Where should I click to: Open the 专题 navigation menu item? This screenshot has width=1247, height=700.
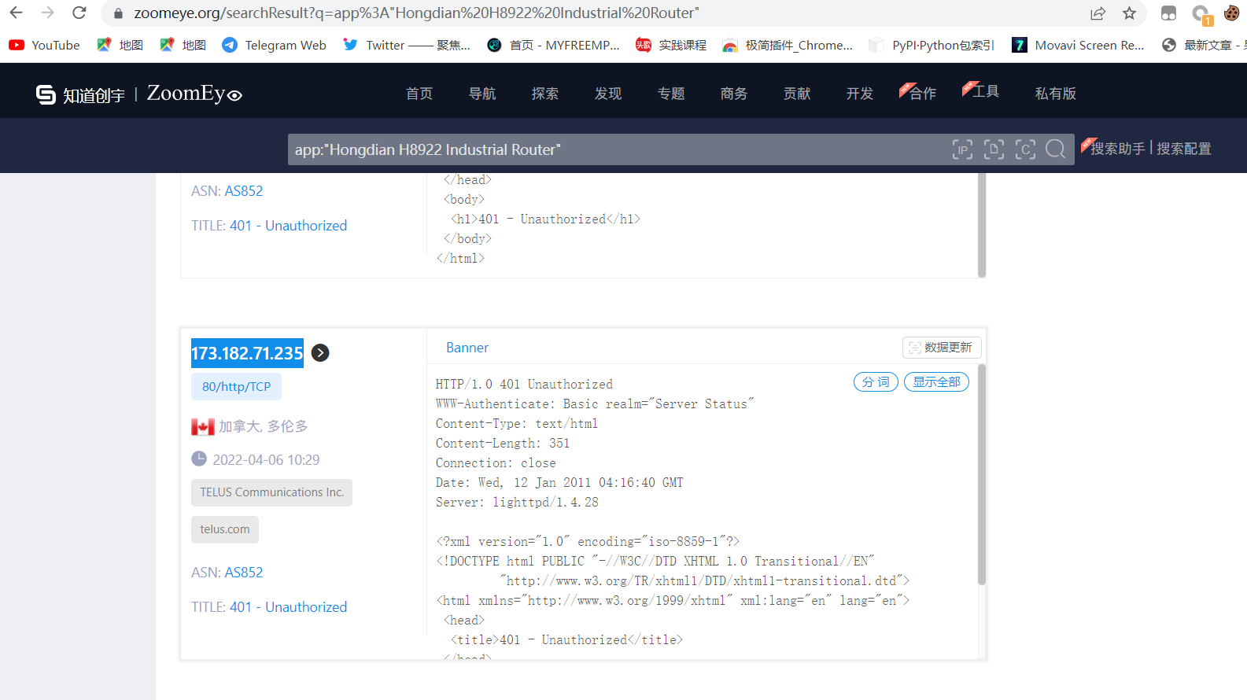pos(671,94)
